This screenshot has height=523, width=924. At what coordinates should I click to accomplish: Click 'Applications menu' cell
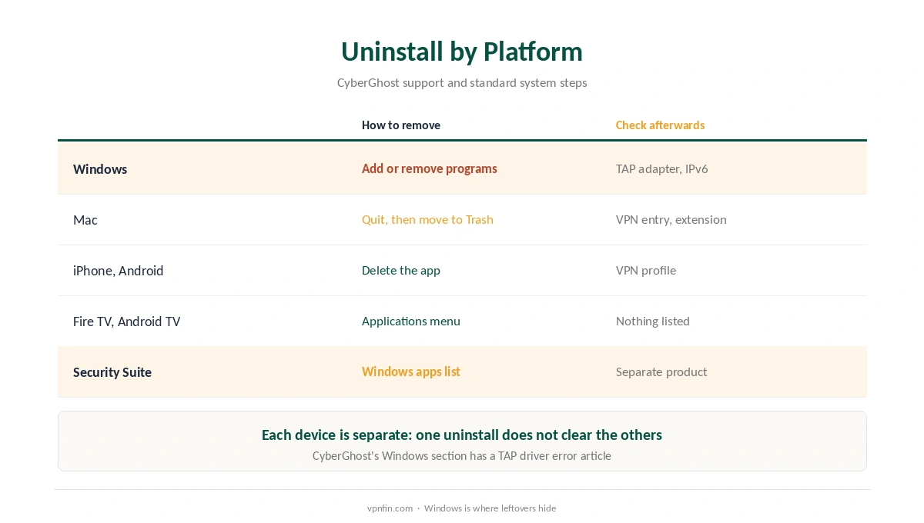pyautogui.click(x=411, y=321)
